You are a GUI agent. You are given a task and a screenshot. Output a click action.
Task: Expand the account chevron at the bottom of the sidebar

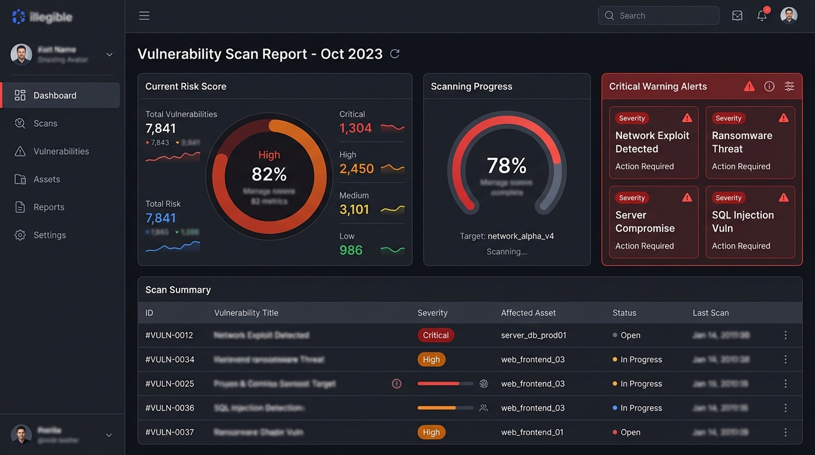pos(109,435)
